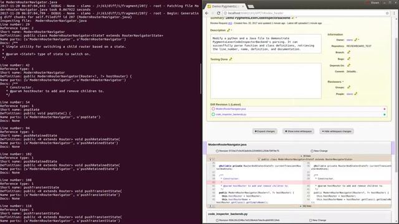
Task: Click 'Short name: popState' in the terminal
Action: pyautogui.click(x=20, y=110)
